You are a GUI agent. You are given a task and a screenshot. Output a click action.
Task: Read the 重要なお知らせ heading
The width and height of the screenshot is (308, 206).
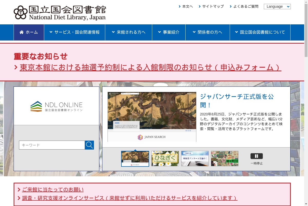[x=41, y=56]
